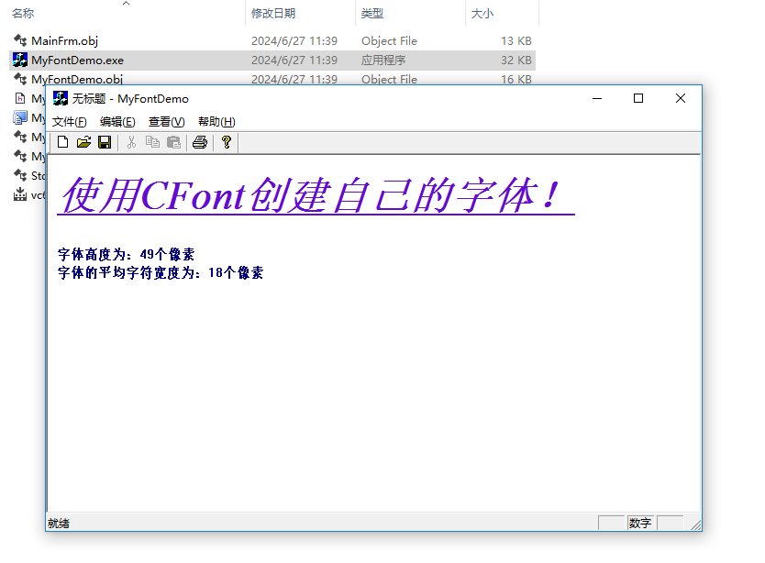The height and width of the screenshot is (563, 765).
Task: Click the 32 KB size cell
Action: click(516, 60)
